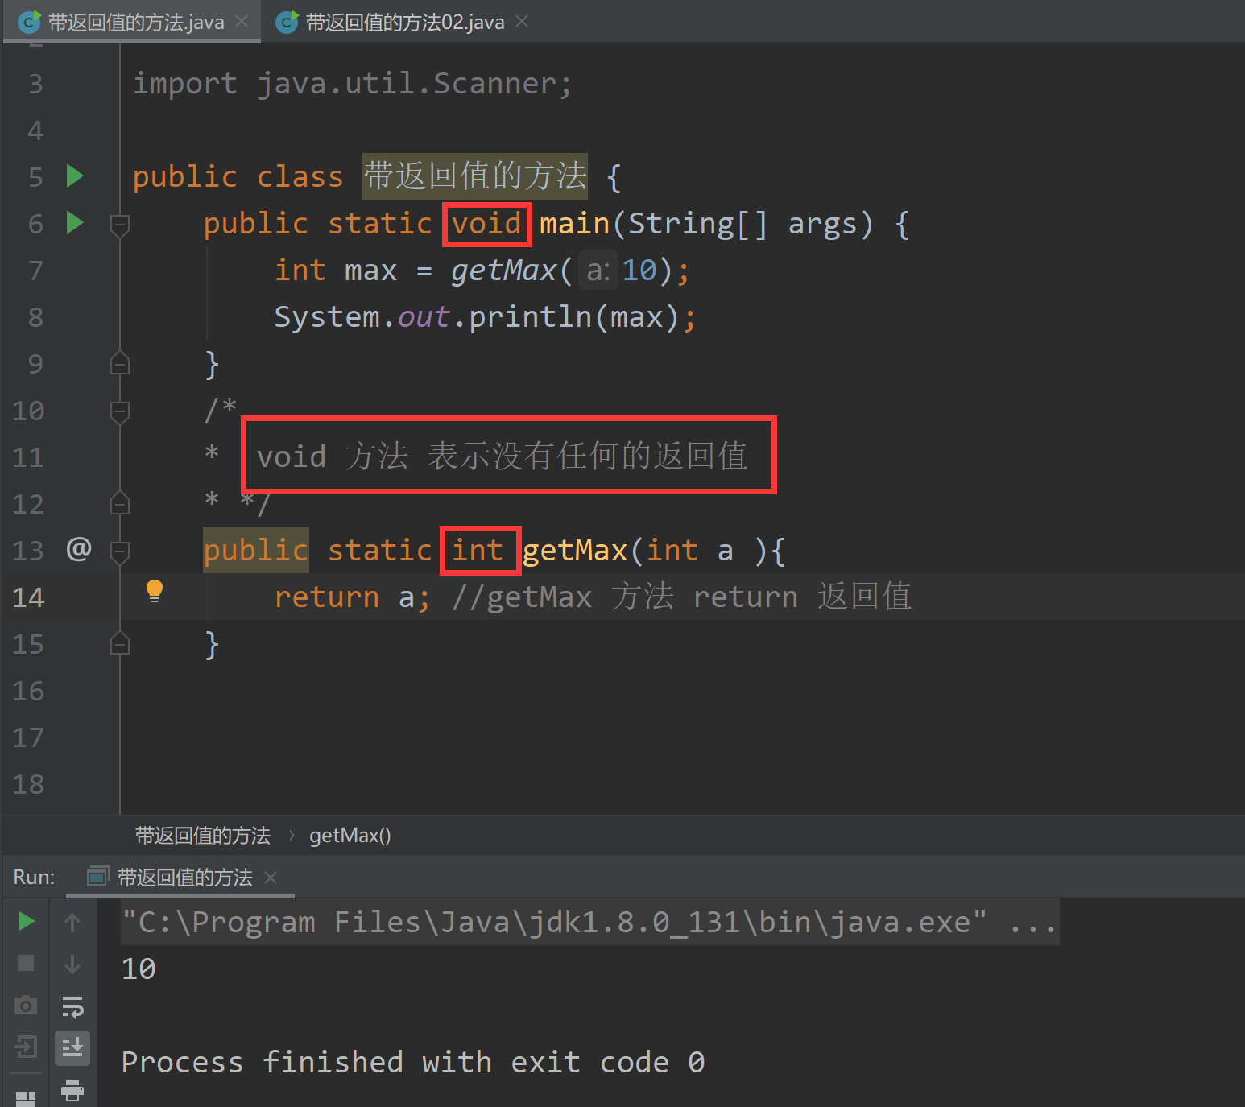Toggle Use Soft Wraps in the console

point(72,1006)
